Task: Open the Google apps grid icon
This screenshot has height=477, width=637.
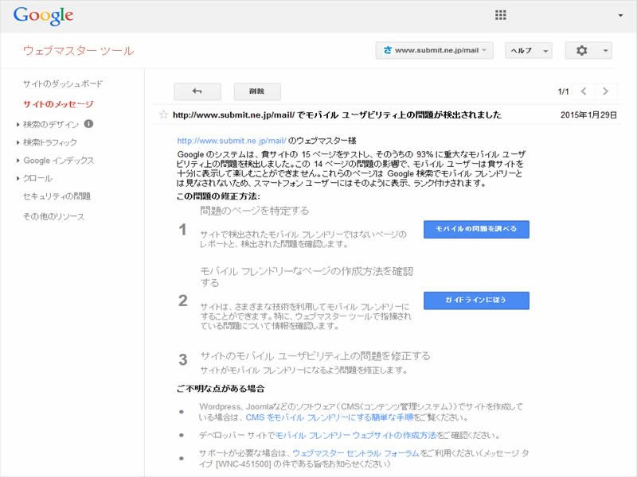Action: [x=501, y=15]
